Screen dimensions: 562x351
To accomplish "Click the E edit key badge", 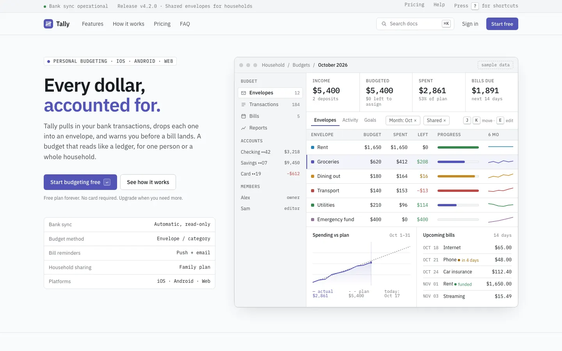I will click(x=500, y=120).
